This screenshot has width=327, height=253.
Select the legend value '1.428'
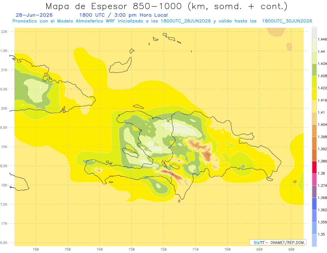pyautogui.click(x=323, y=76)
